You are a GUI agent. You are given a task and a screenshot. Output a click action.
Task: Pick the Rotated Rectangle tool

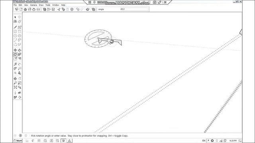pos(20,31)
